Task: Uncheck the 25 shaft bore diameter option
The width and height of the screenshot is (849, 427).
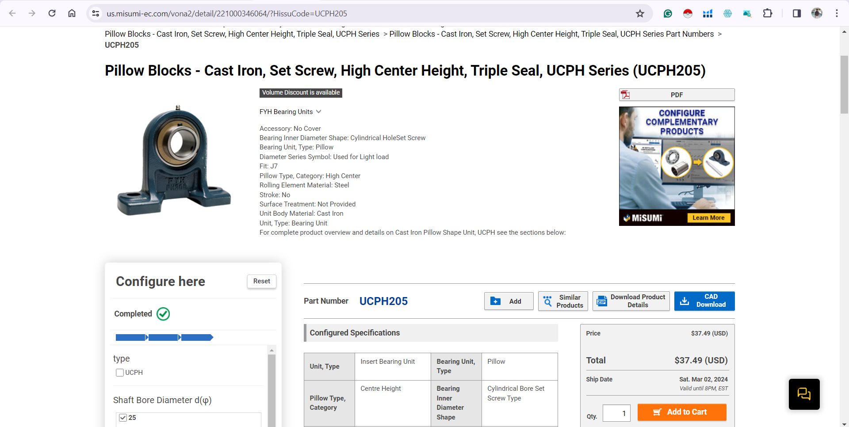Action: point(123,418)
